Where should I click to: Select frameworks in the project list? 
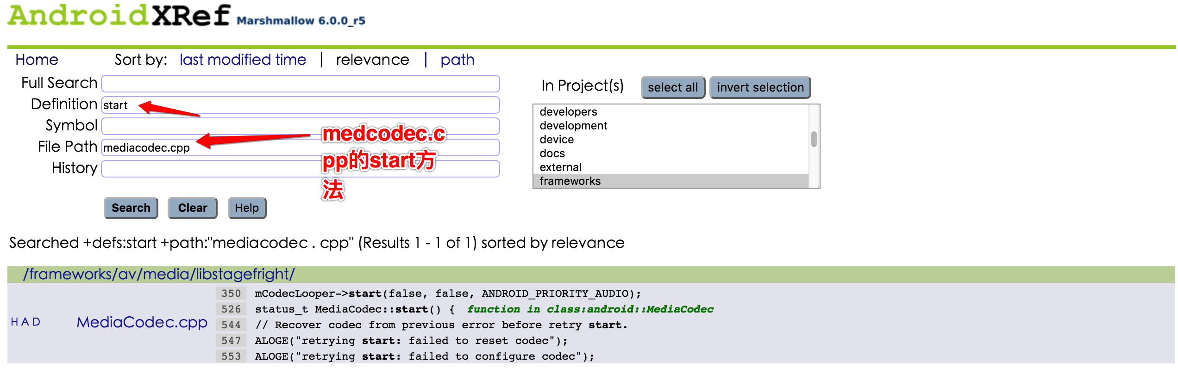(x=671, y=181)
